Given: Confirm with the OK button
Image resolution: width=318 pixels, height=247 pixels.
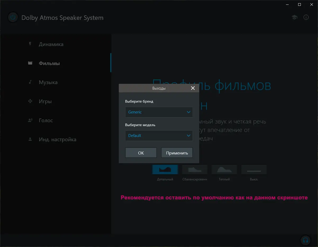Looking at the screenshot, I should coord(141,153).
